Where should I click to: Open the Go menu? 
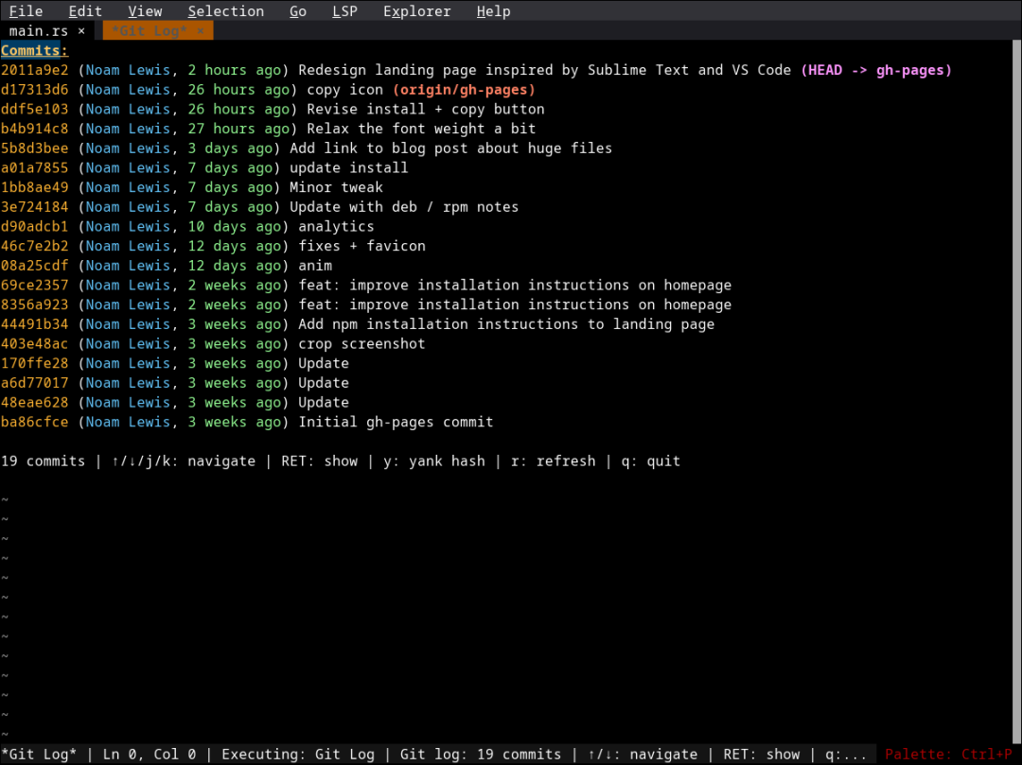[297, 10]
